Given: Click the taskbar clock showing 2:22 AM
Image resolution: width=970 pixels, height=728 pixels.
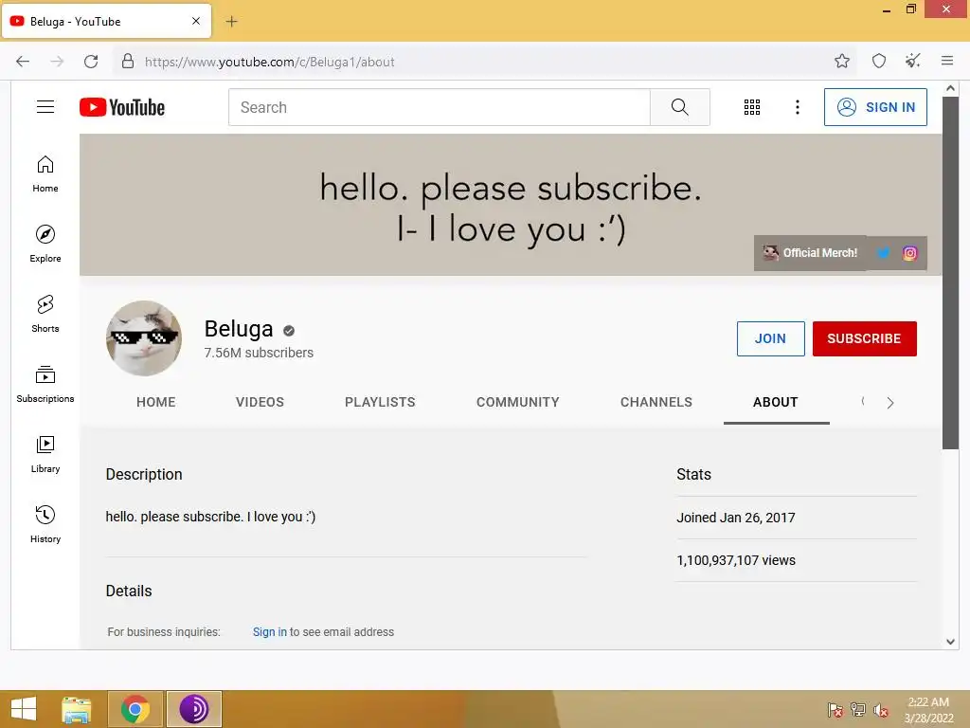Looking at the screenshot, I should 928,709.
